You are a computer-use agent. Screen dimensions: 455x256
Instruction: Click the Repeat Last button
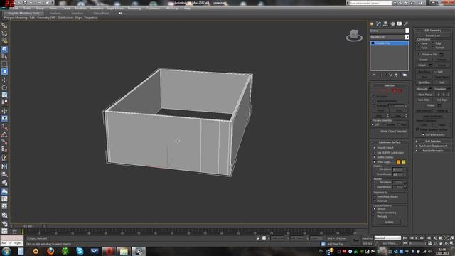pos(433,36)
